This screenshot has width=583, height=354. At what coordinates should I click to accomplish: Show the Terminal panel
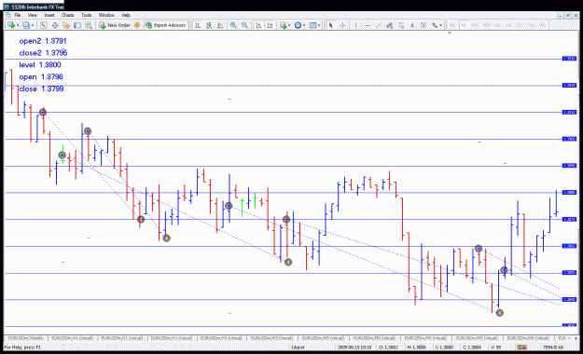(77, 25)
